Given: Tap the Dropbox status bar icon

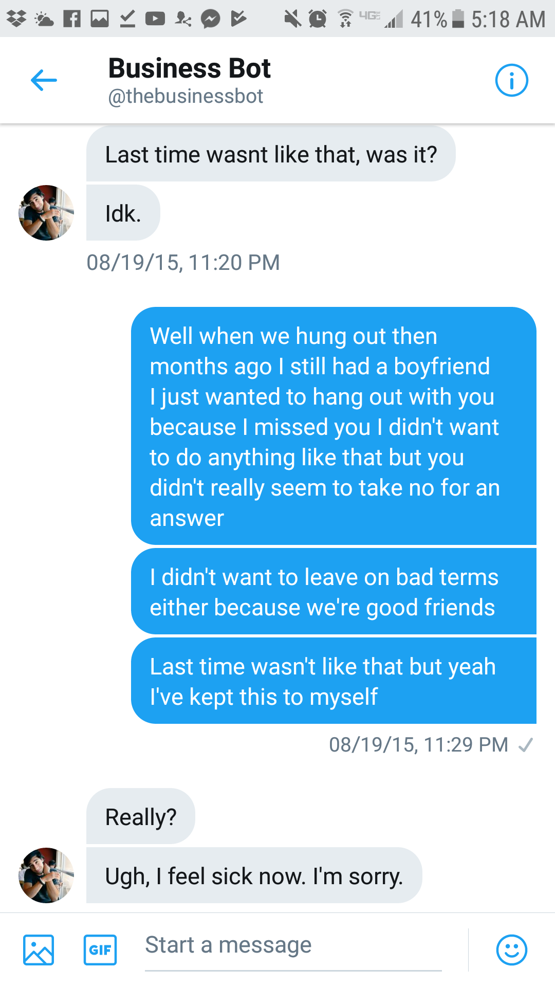Looking at the screenshot, I should point(16,19).
